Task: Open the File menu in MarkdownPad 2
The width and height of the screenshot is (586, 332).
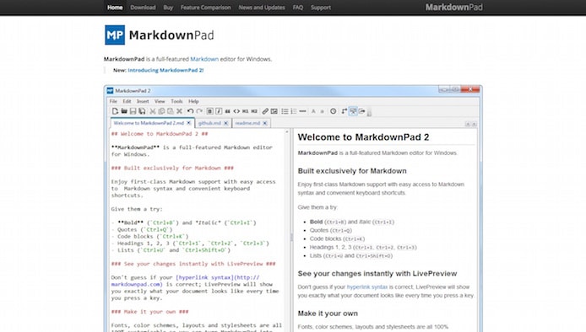Action: point(113,101)
